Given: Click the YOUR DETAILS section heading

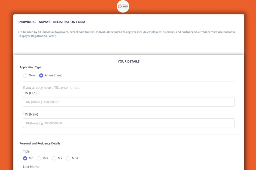Looking at the screenshot, I should click(129, 61).
